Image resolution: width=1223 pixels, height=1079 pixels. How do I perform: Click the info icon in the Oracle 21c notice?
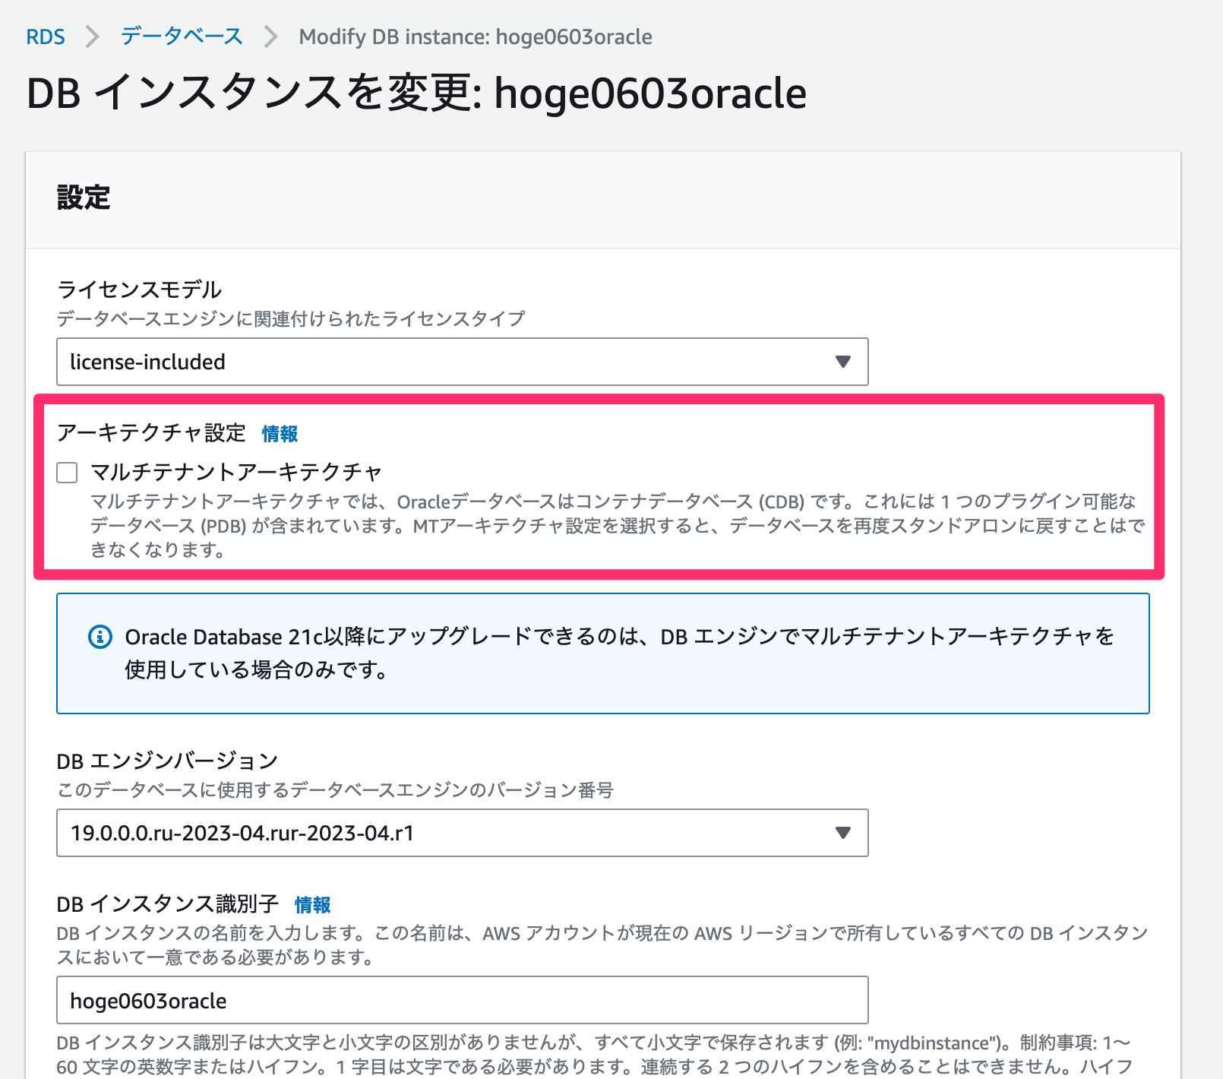pos(100,637)
